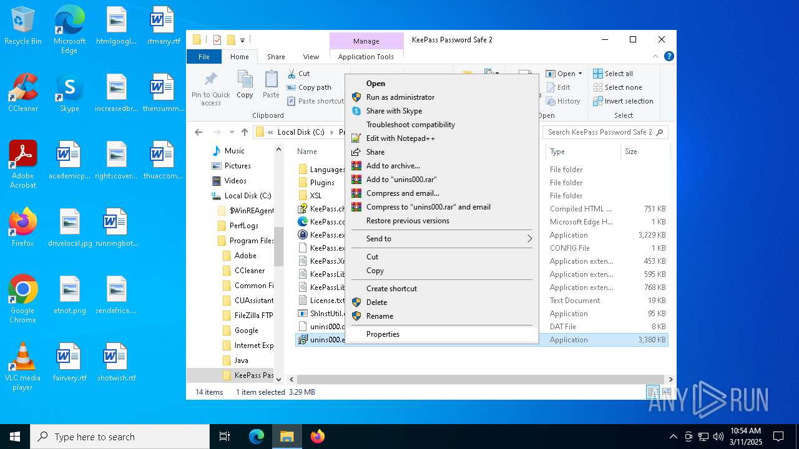Screen dimensions: 799x449
Task: Click History in ribbon Open group
Action: click(x=563, y=101)
